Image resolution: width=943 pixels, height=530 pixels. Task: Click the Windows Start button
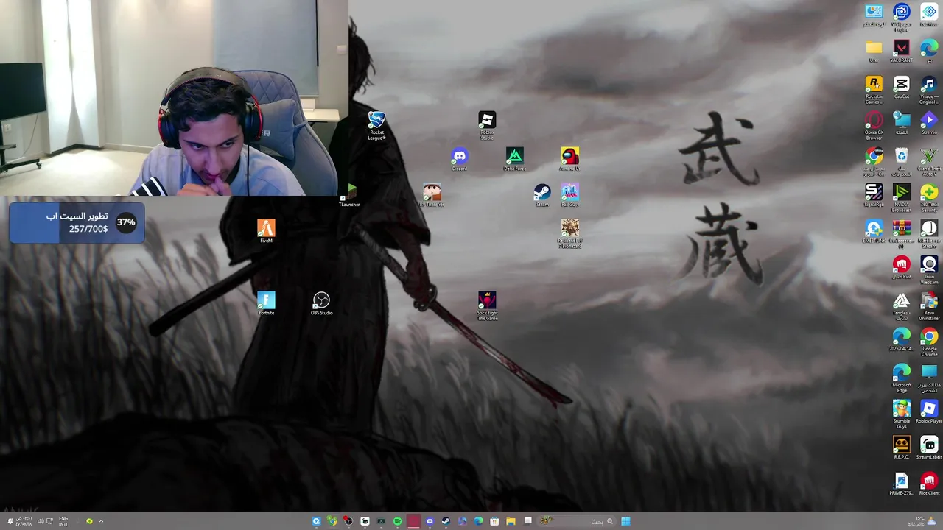click(x=625, y=521)
